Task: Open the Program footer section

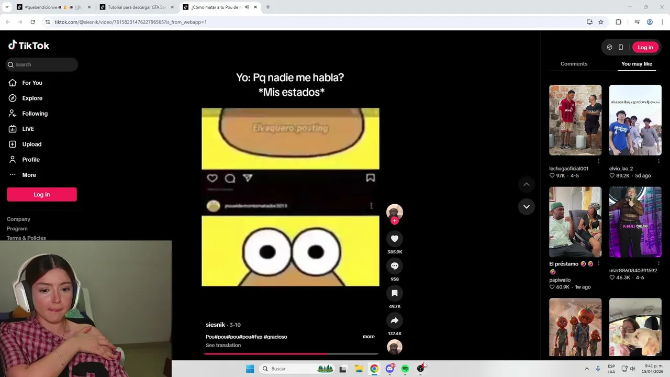Action: tap(17, 229)
